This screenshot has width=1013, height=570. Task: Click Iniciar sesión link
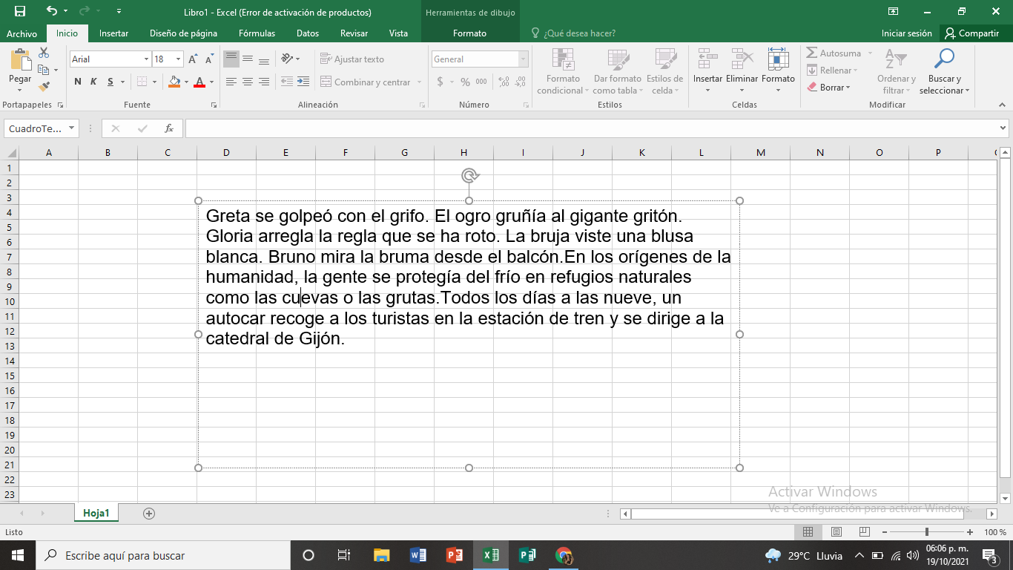[x=906, y=33]
